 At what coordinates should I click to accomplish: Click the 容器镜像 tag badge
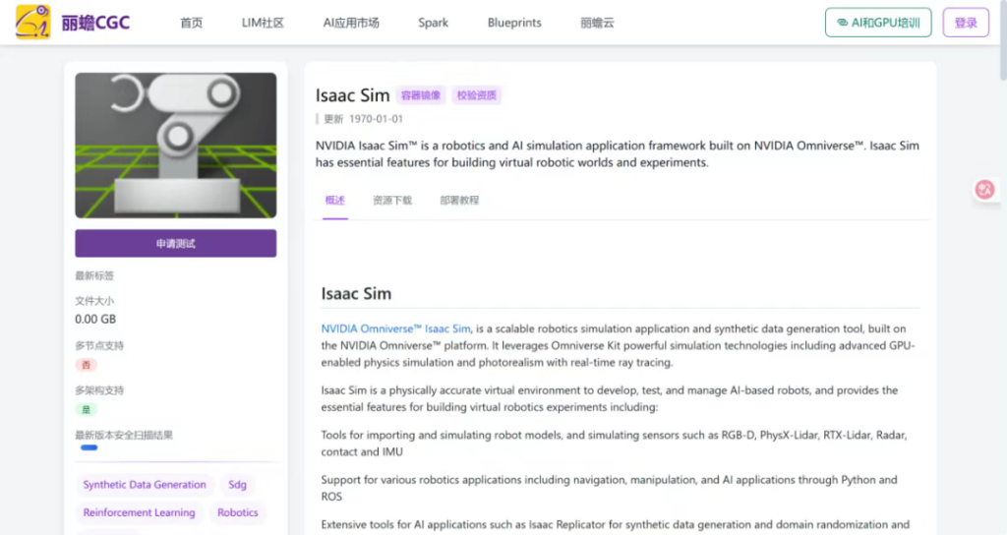click(421, 95)
